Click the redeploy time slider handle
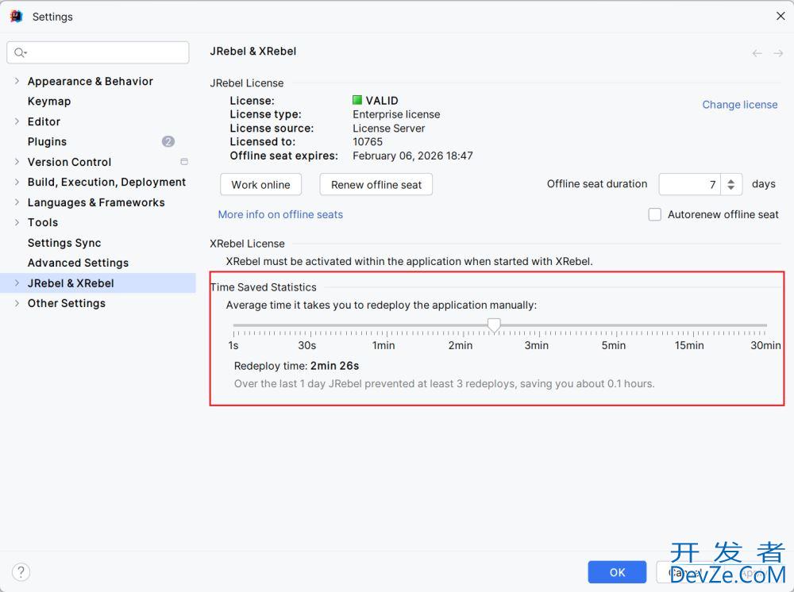Viewport: 794px width, 592px height. click(494, 325)
